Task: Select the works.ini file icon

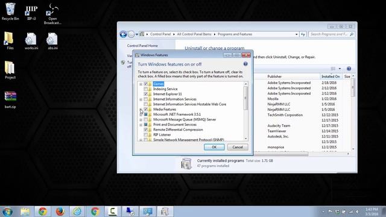Action: tap(31, 41)
